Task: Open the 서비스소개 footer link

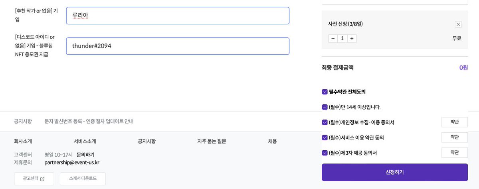Action: tap(85, 141)
